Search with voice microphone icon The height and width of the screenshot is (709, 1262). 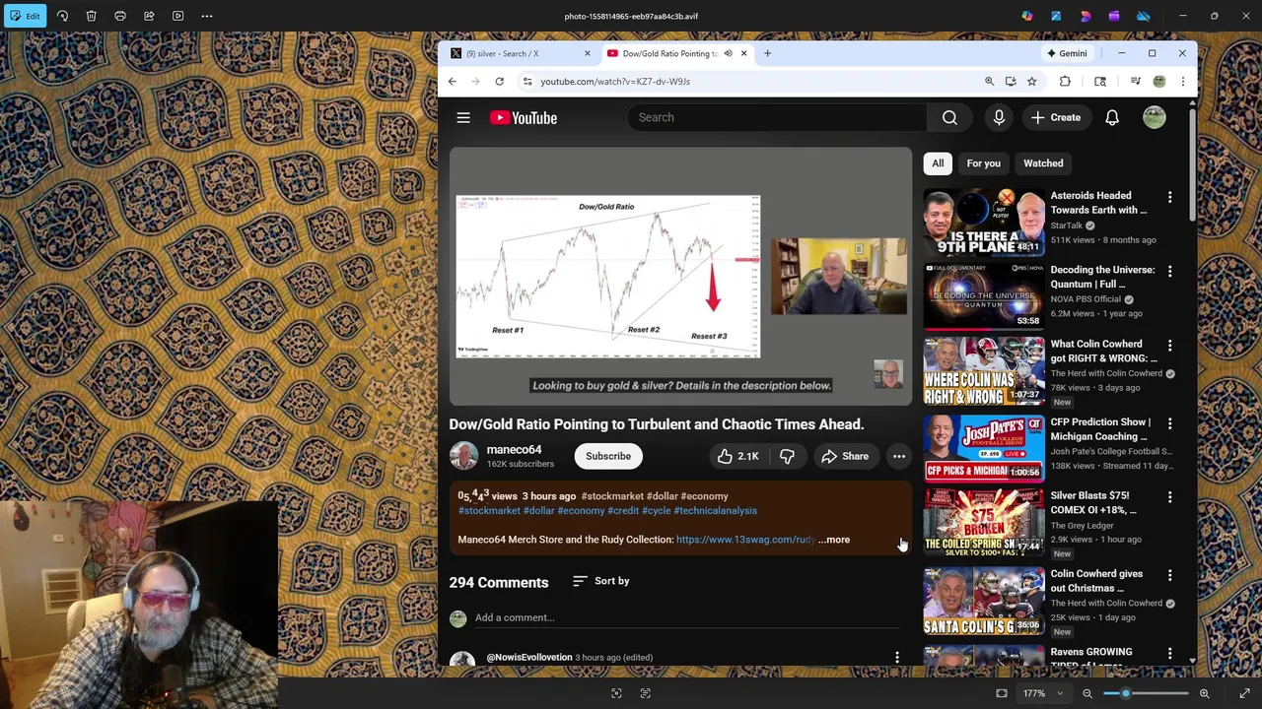coord(999,118)
